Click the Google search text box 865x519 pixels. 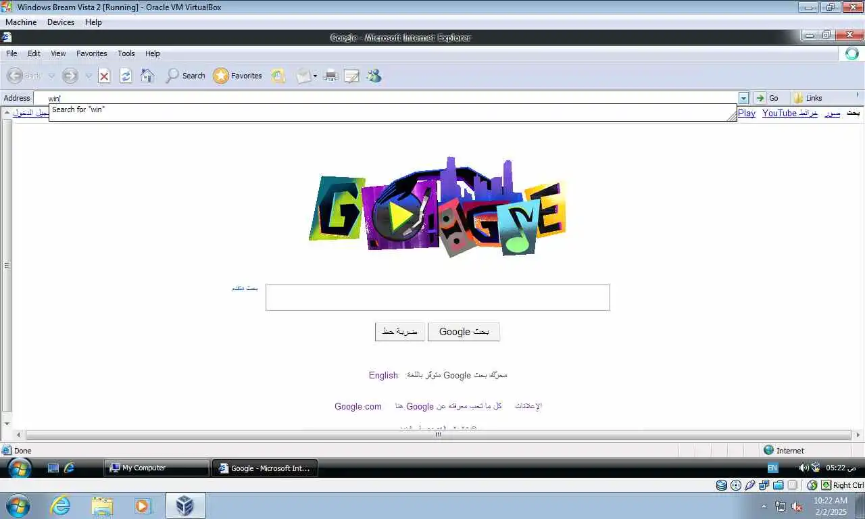coord(438,297)
